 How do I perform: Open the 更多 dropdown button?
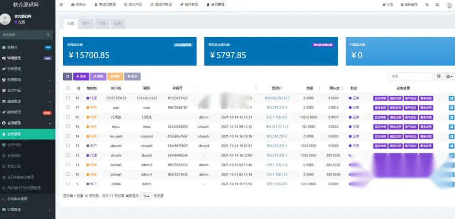click(x=132, y=76)
